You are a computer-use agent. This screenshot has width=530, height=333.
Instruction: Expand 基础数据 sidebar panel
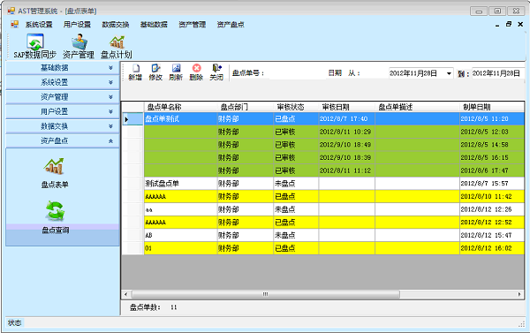(63, 68)
